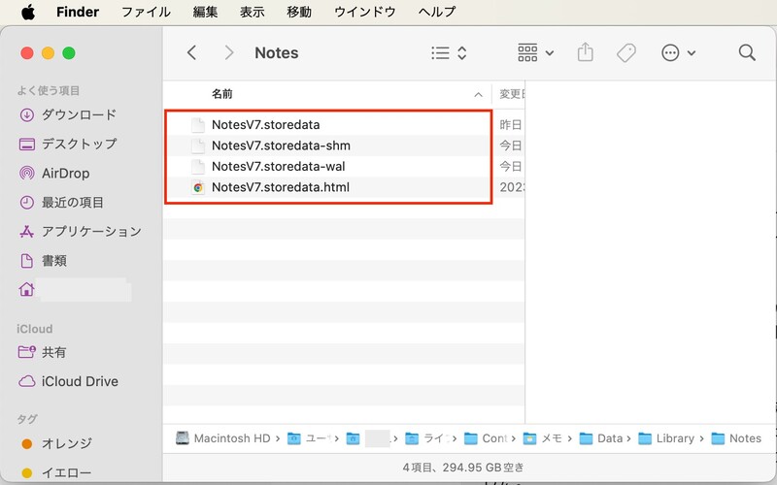Click the ユーザ folder in the path bar
The image size is (777, 485).
point(309,438)
